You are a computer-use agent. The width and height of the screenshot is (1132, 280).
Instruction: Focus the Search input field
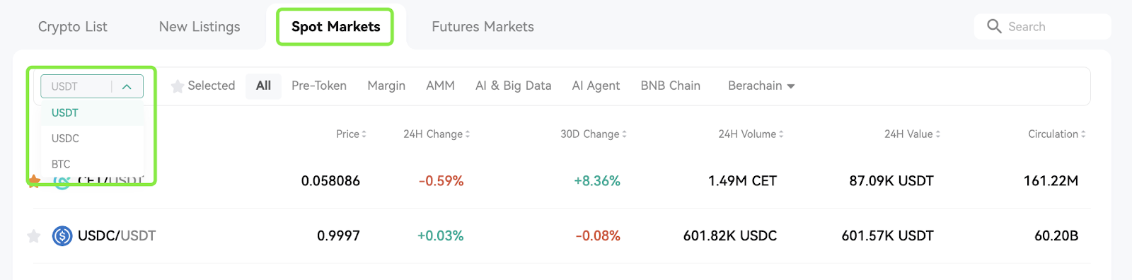pos(1042,26)
